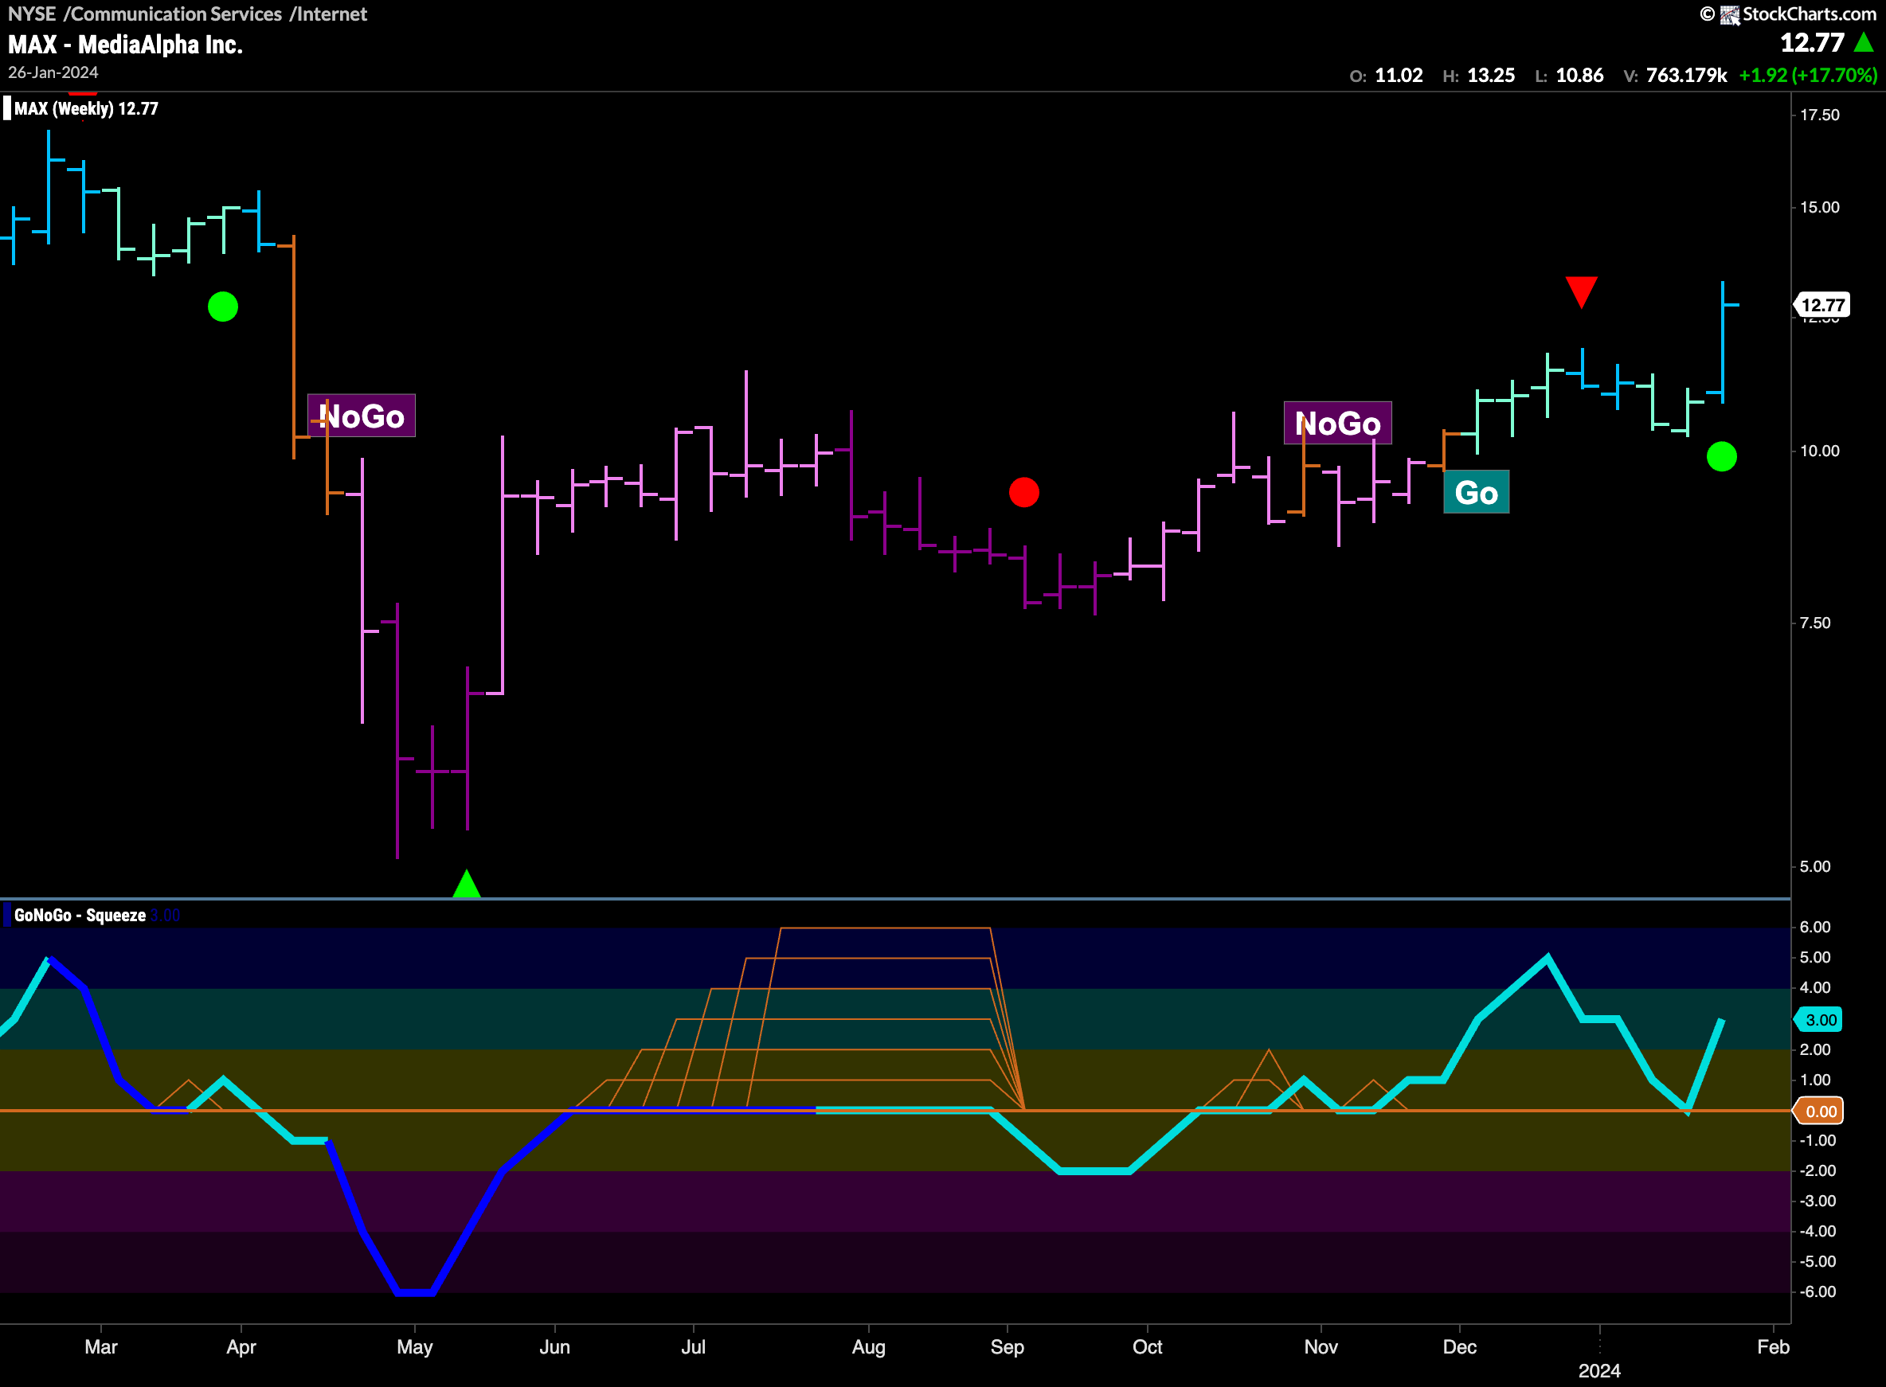Click the red down-triangle marker near January 2024
Viewport: 1886px width, 1387px height.
point(1581,292)
